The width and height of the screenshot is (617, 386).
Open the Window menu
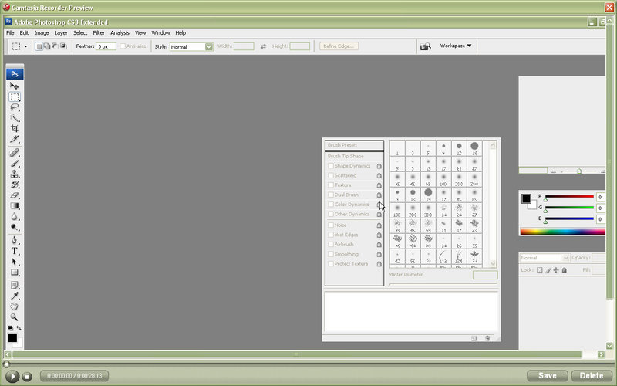coord(160,33)
